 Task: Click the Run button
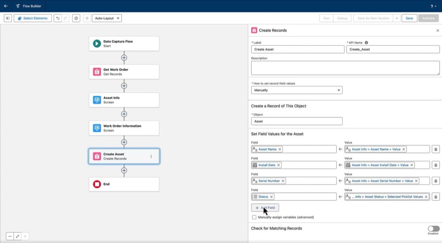coord(326,18)
